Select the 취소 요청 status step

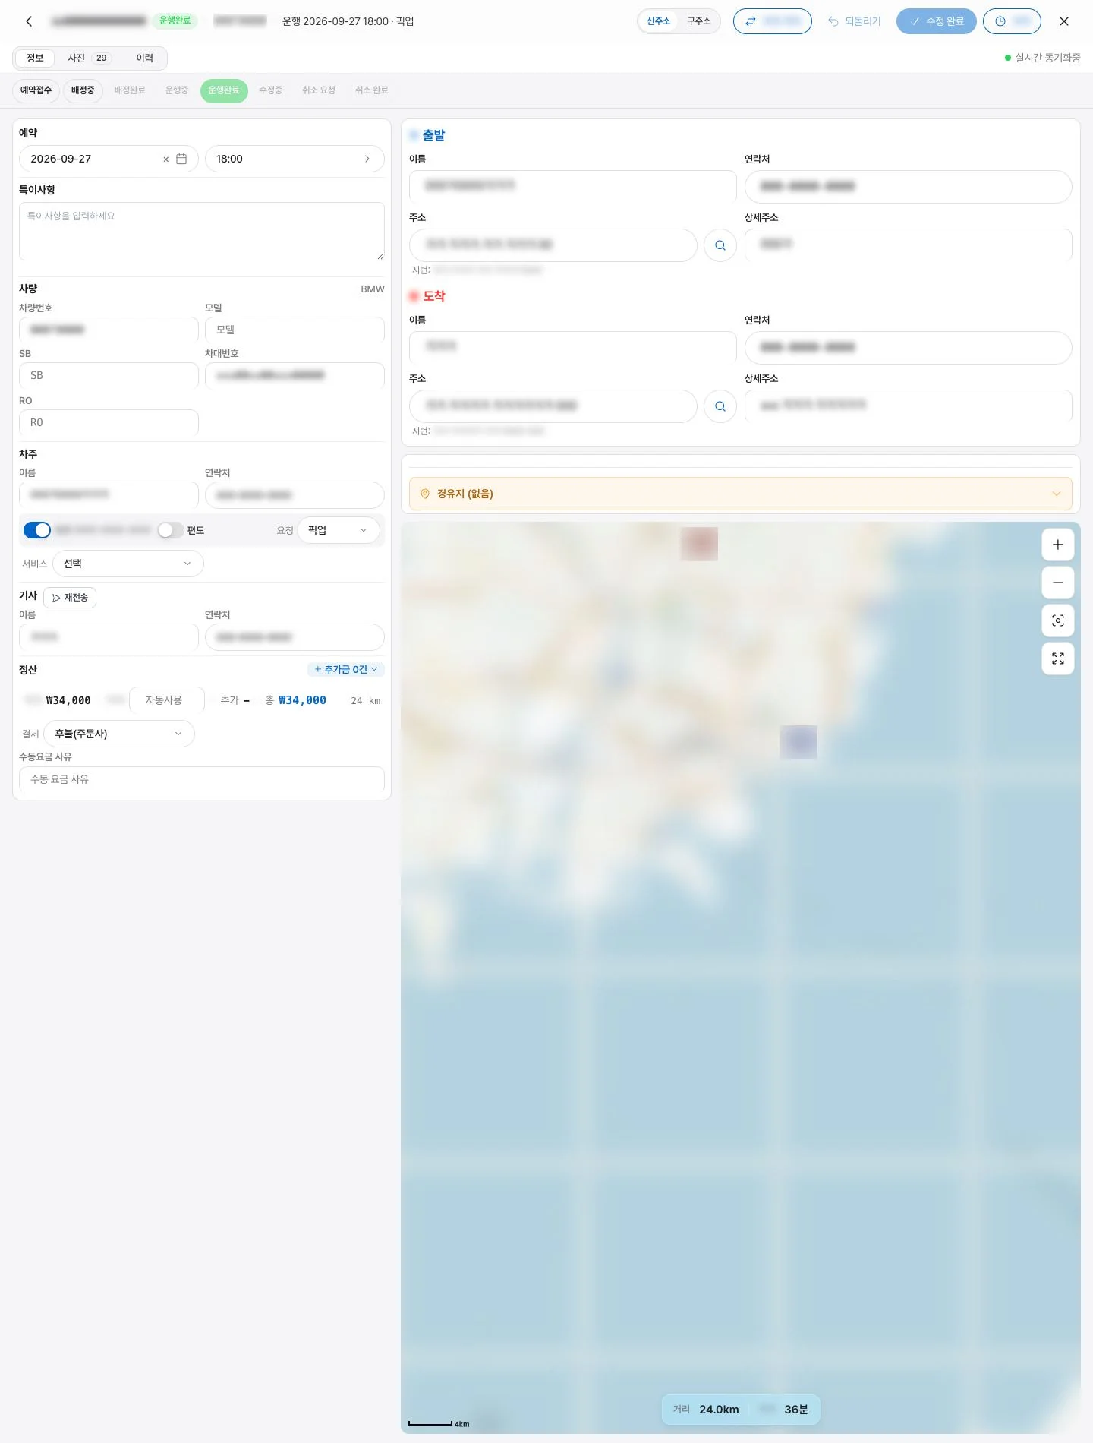coord(319,90)
